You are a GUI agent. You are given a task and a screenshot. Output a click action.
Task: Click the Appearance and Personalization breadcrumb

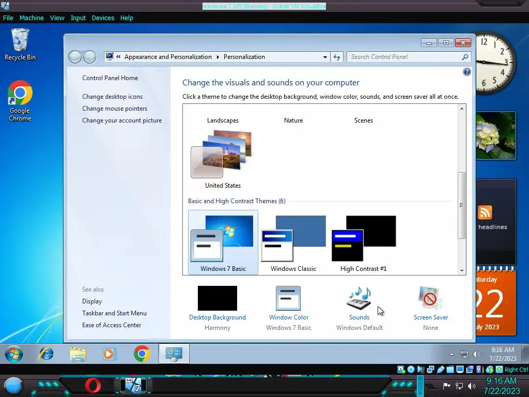pos(168,57)
